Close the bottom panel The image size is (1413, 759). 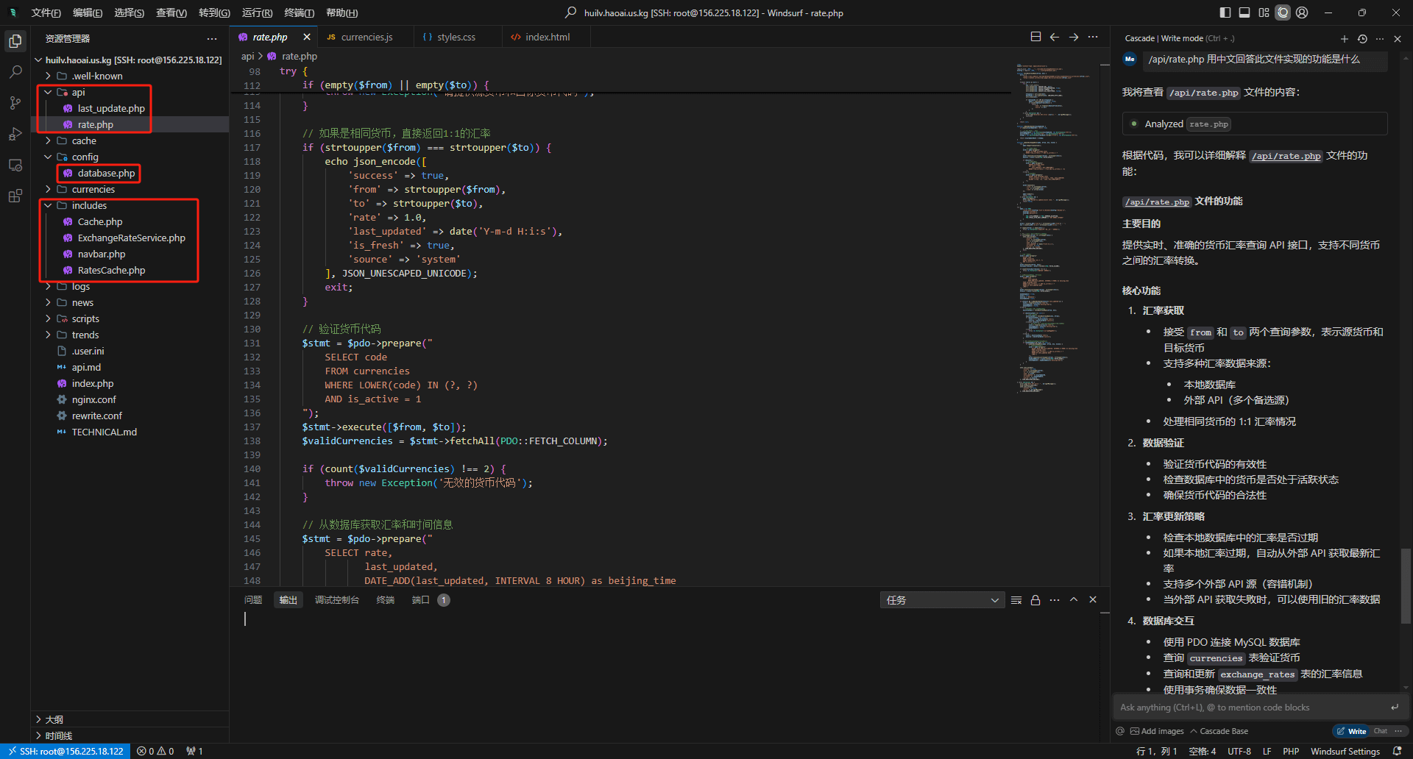[1093, 600]
